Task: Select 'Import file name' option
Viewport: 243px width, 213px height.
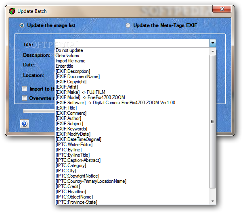Action: point(132,61)
